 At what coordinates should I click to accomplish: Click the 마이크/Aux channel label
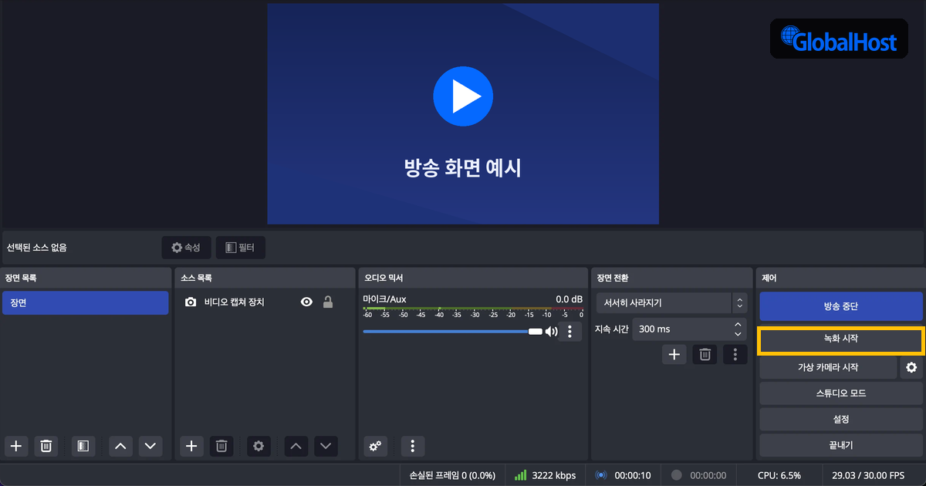[x=384, y=299]
